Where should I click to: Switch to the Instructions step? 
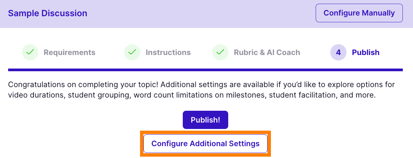pos(168,53)
